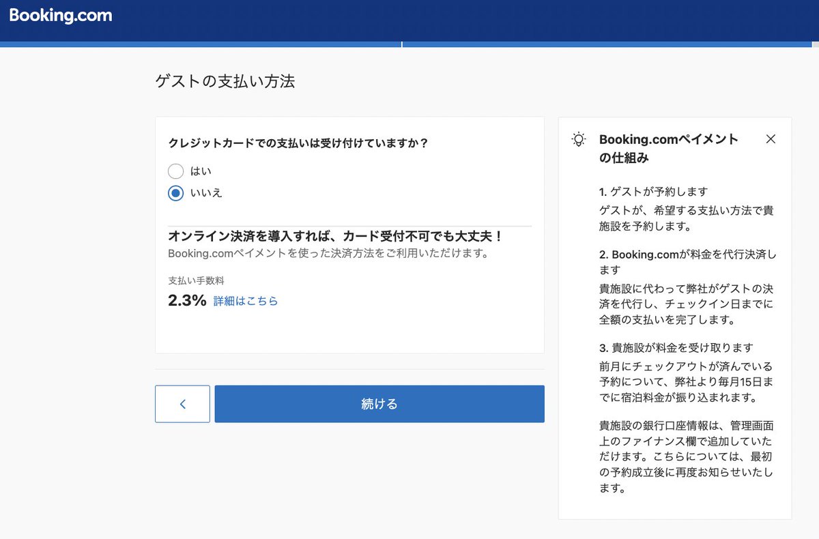Image resolution: width=819 pixels, height=539 pixels.
Task: Click the first progress bar segment
Action: 201,43
